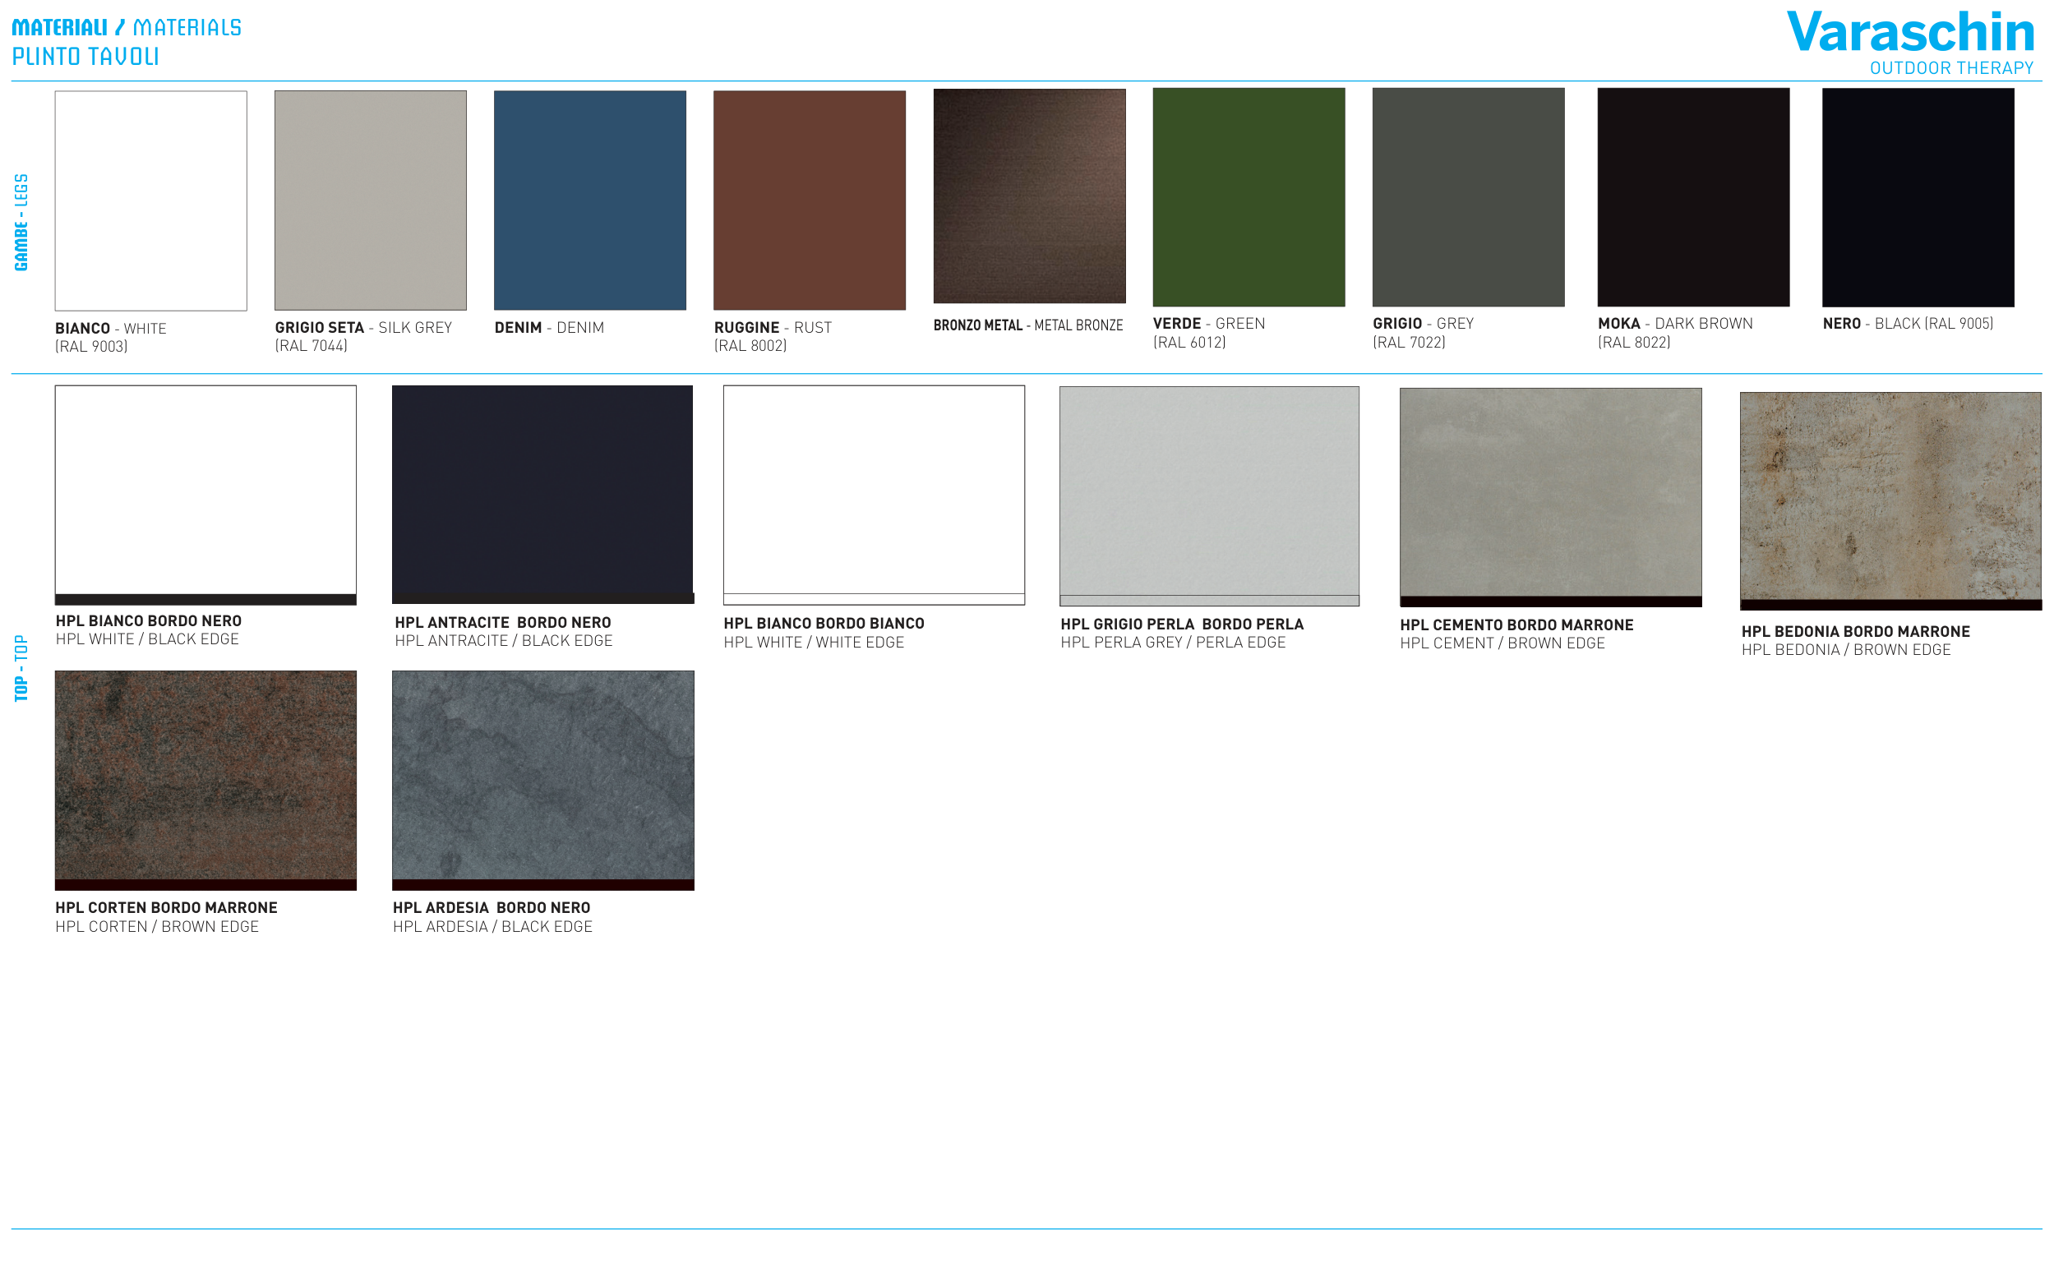Click the HPL Cemento texture sample
2054x1263 pixels.
click(x=1550, y=496)
